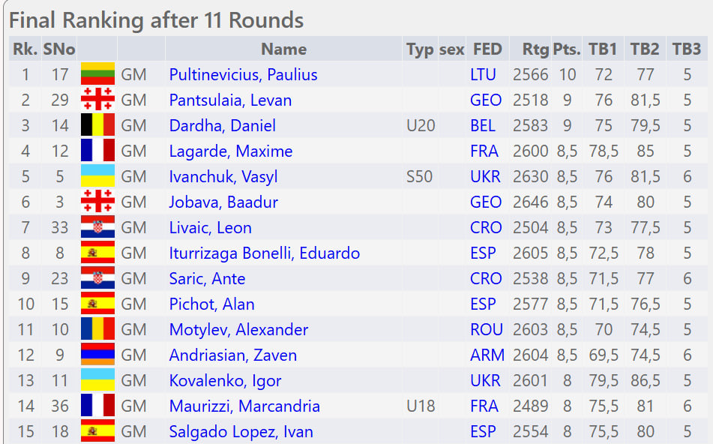
Task: Click the Ukrainian flag in Ivanchuk's row
Action: point(97,176)
